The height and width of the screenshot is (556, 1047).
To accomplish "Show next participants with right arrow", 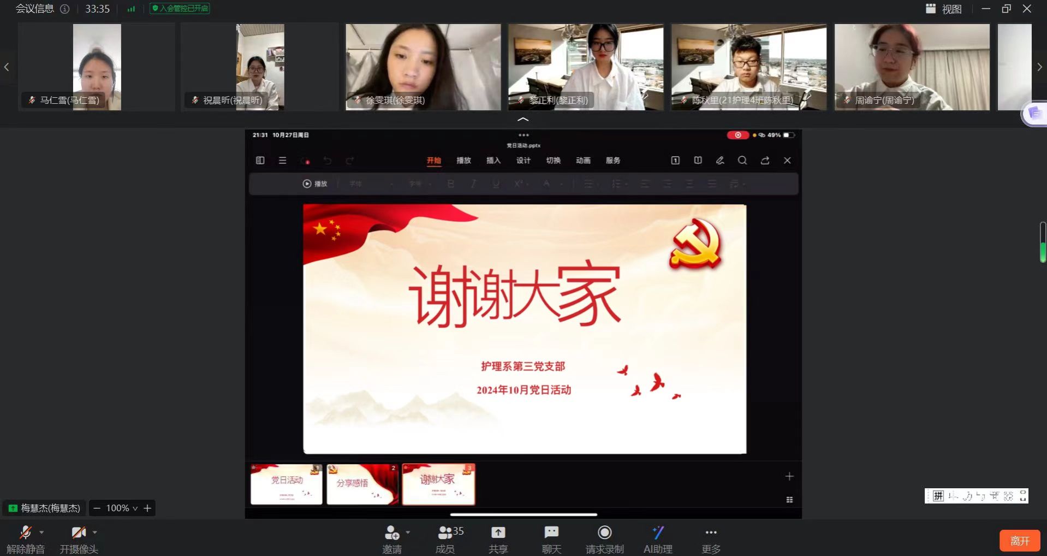I will click(1039, 67).
